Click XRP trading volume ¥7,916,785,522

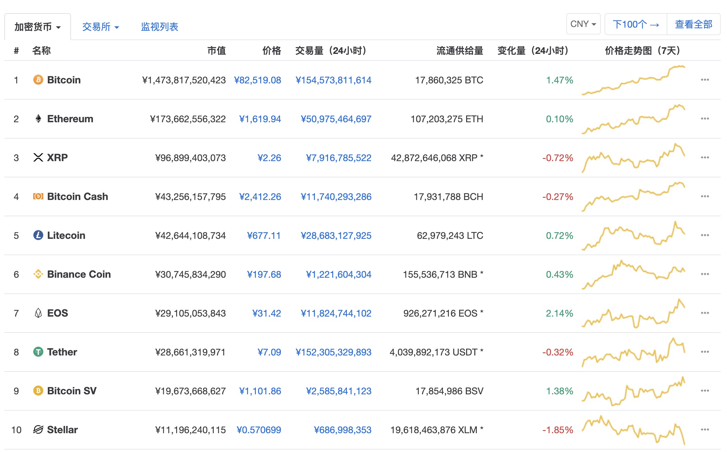[339, 158]
